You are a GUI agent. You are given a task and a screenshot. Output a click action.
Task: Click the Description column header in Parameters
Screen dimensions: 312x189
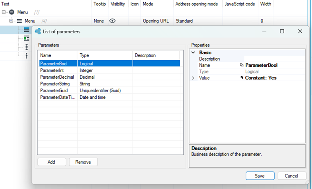156,55
